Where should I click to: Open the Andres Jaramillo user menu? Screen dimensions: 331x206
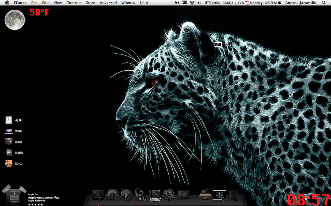tap(301, 3)
